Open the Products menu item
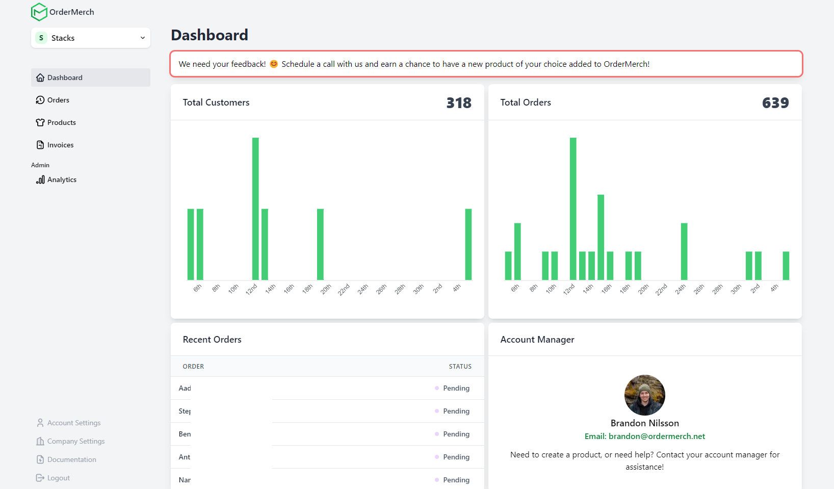This screenshot has width=834, height=489. [62, 122]
